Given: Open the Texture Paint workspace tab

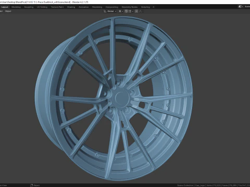Looking at the screenshot, I should pyautogui.click(x=57, y=7).
